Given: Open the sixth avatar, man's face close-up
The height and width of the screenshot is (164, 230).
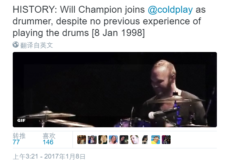Looking at the screenshot, I should point(135,140).
